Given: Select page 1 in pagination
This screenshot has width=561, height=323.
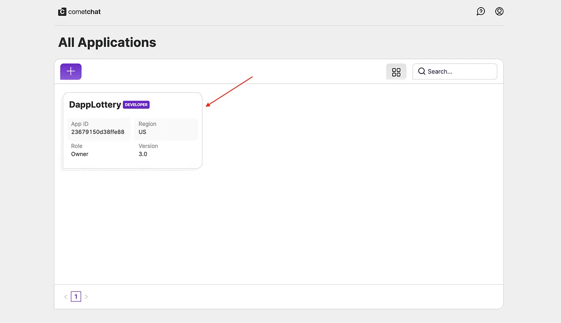Looking at the screenshot, I should [76, 296].
